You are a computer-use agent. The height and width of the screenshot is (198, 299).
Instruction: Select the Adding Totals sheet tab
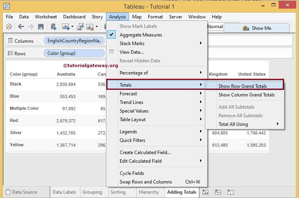click(x=182, y=192)
